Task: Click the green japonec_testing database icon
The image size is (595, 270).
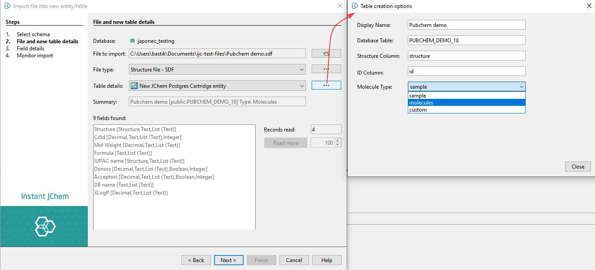Action: coord(132,41)
